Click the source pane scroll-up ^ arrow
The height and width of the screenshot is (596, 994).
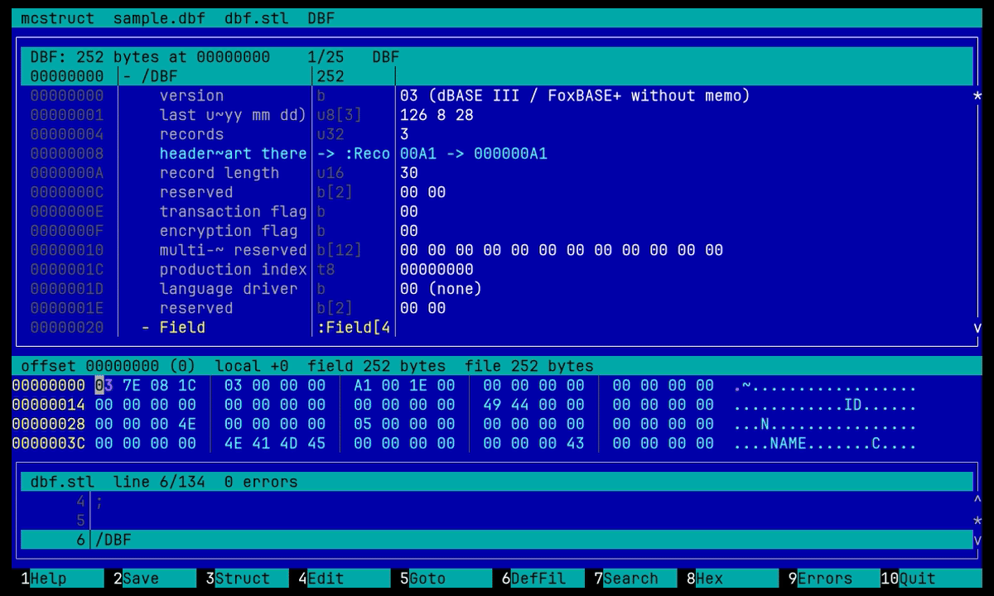977,501
